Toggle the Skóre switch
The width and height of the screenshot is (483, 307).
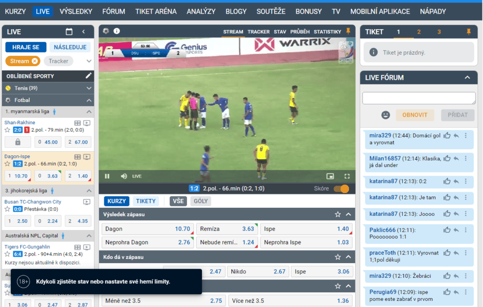(341, 188)
